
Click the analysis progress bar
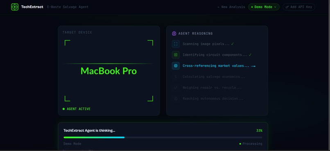[163, 137]
